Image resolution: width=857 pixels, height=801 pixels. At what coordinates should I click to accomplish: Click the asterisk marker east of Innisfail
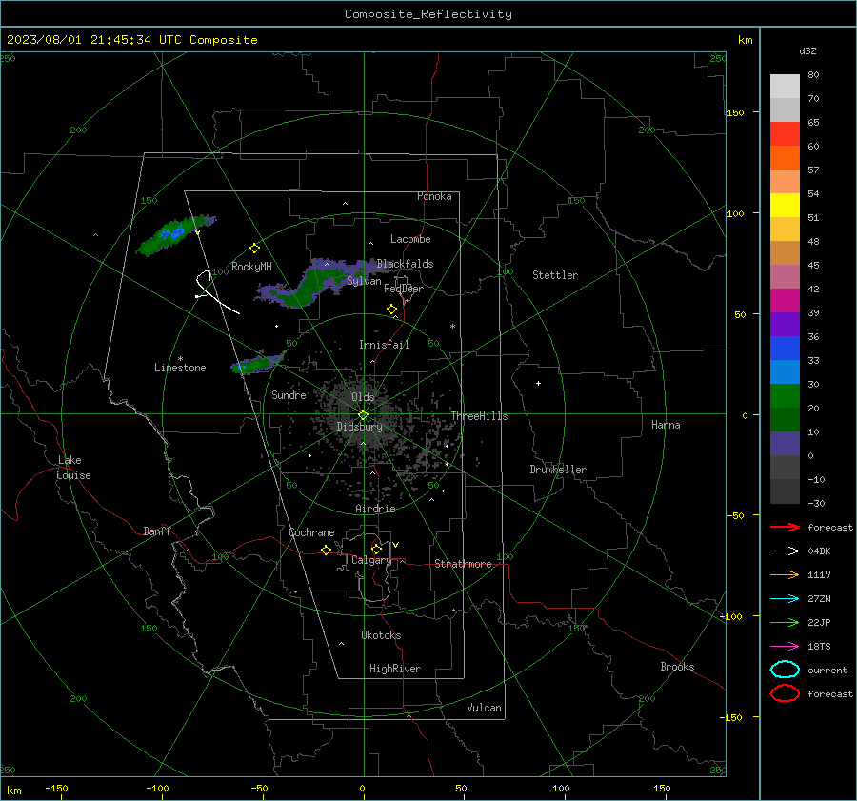click(452, 327)
